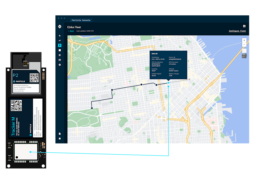Click the route's starting marker near the park
The height and width of the screenshot is (178, 256).
point(92,108)
